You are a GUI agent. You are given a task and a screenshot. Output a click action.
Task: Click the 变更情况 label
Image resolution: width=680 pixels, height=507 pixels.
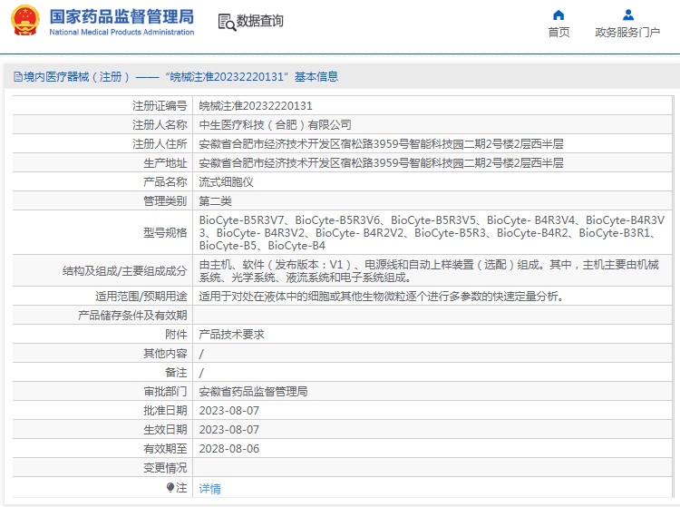click(x=165, y=468)
